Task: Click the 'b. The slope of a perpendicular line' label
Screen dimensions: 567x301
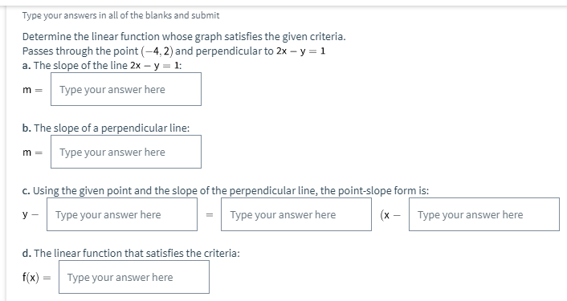Action: pyautogui.click(x=105, y=128)
